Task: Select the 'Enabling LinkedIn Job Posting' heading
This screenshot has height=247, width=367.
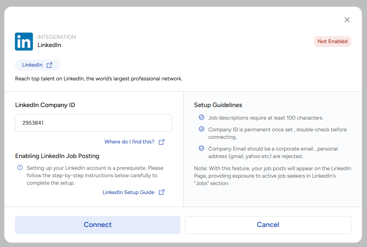Action: (x=57, y=156)
